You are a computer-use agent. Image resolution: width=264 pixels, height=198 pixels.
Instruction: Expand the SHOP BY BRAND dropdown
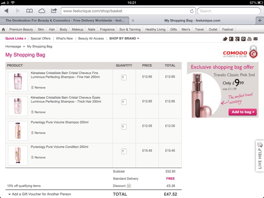click(x=124, y=38)
